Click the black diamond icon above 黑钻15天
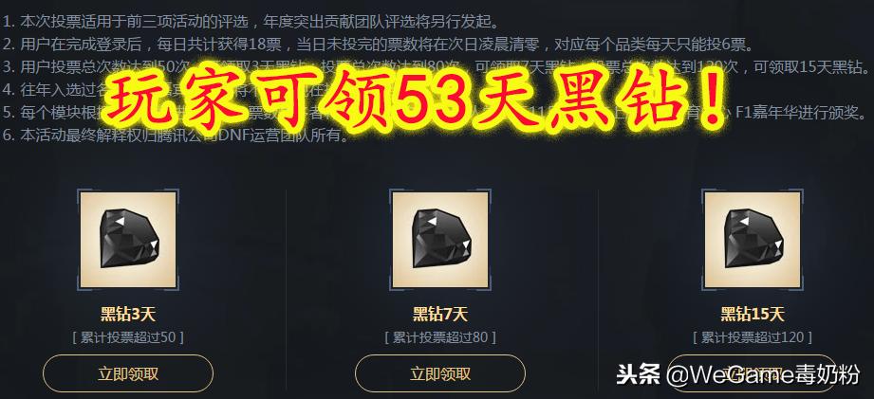874x399 pixels. [x=753, y=239]
